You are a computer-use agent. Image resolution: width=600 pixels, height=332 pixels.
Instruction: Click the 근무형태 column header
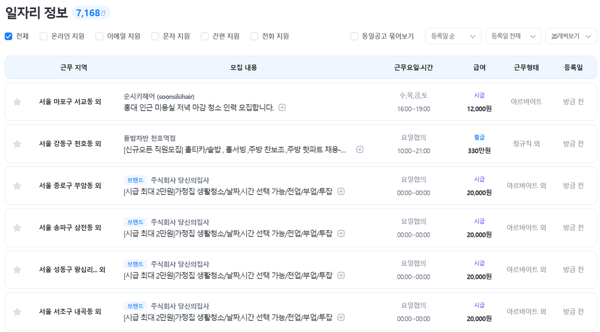pyautogui.click(x=526, y=68)
